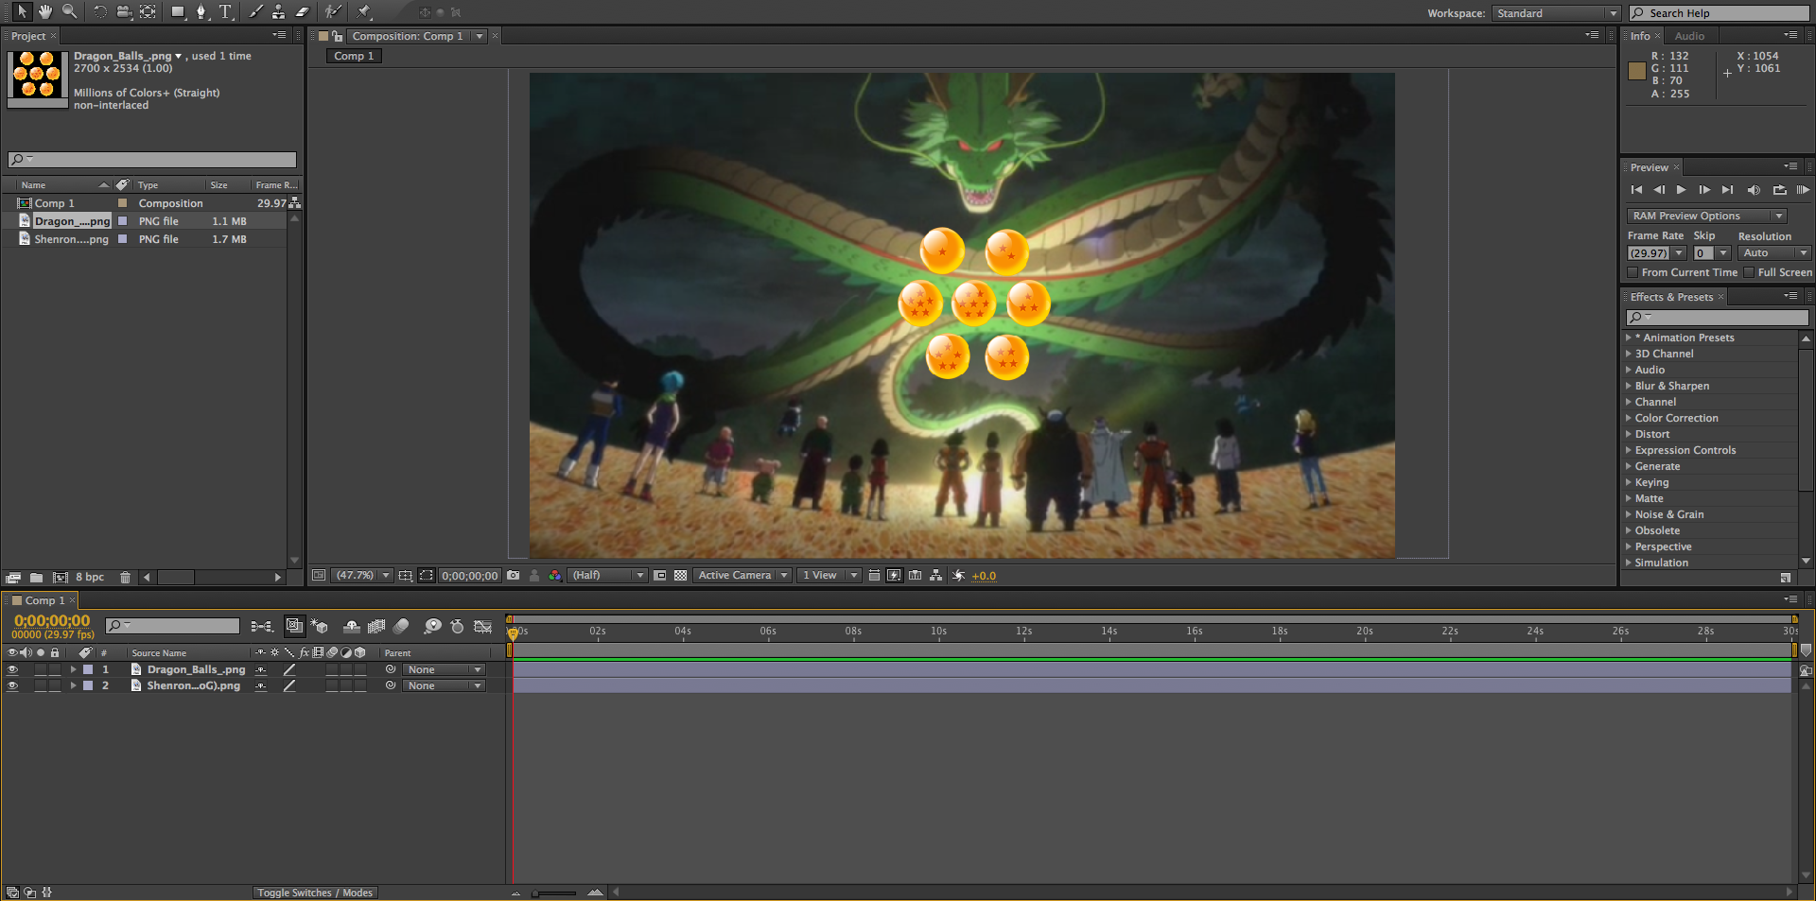Toggle Draft 3D in timeline
This screenshot has height=901, width=1816.
(320, 626)
